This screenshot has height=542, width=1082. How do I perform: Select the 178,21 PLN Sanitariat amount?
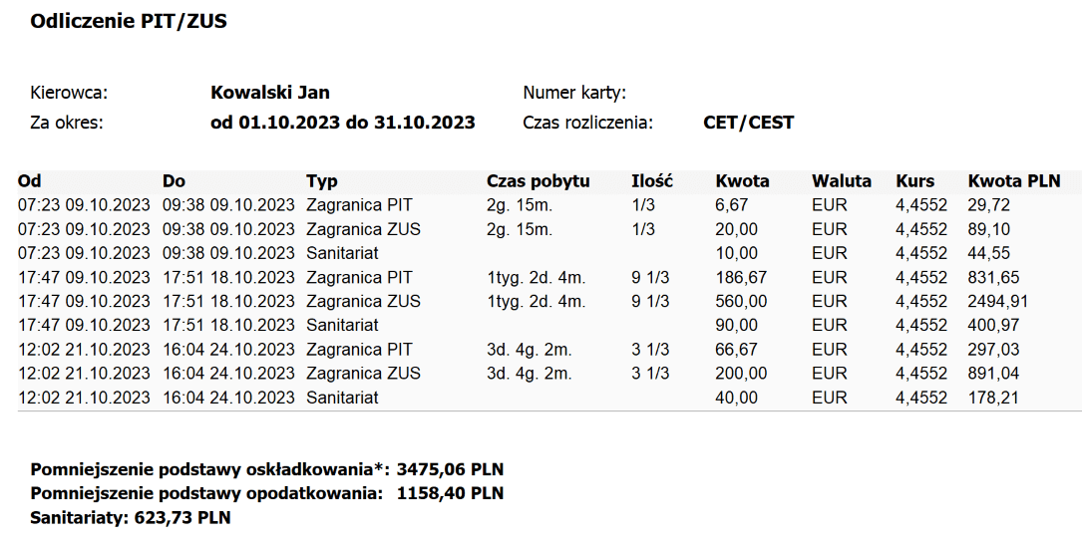point(993,398)
